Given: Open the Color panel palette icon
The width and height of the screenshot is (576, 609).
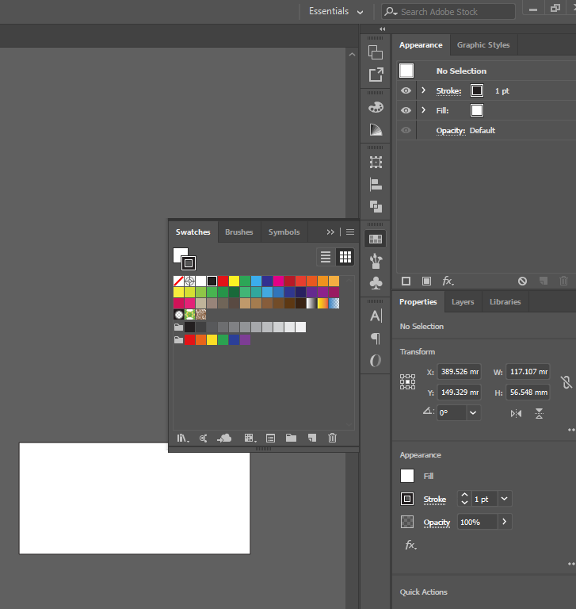Looking at the screenshot, I should pyautogui.click(x=376, y=107).
